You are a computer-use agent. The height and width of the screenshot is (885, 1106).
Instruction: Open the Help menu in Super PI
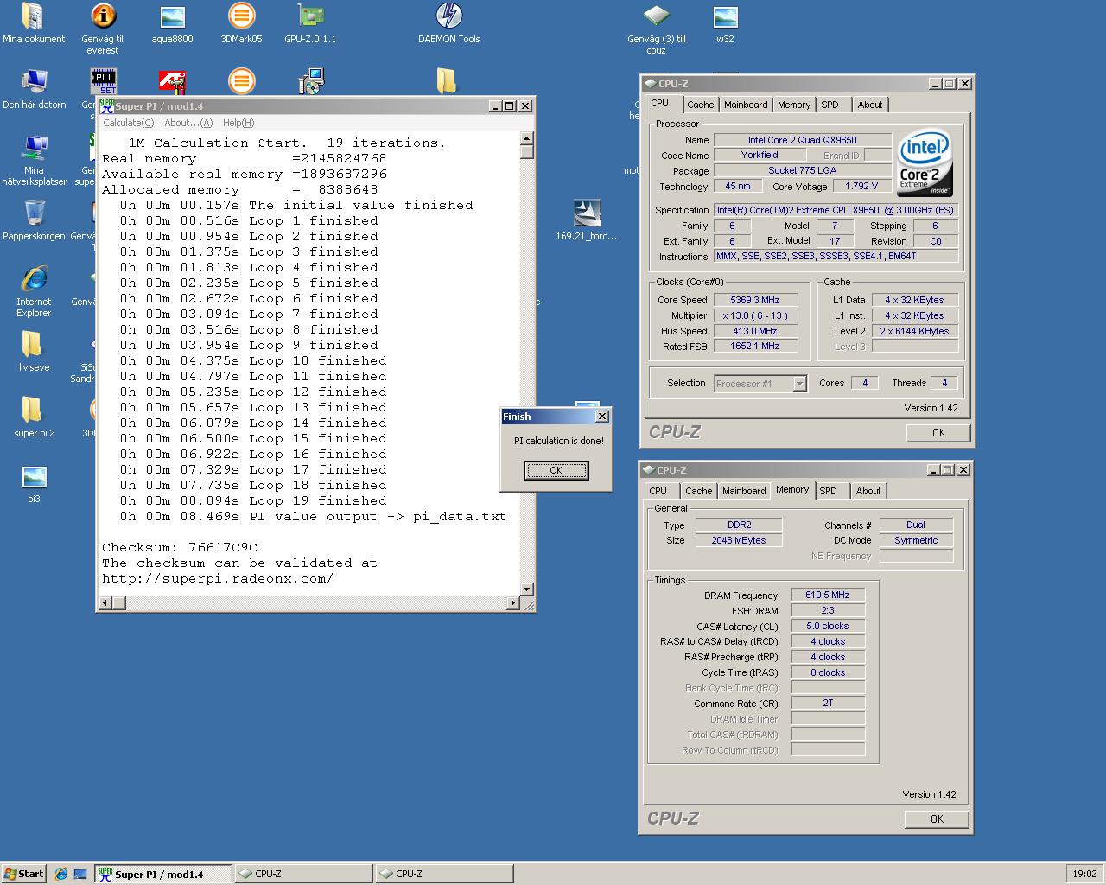point(238,123)
